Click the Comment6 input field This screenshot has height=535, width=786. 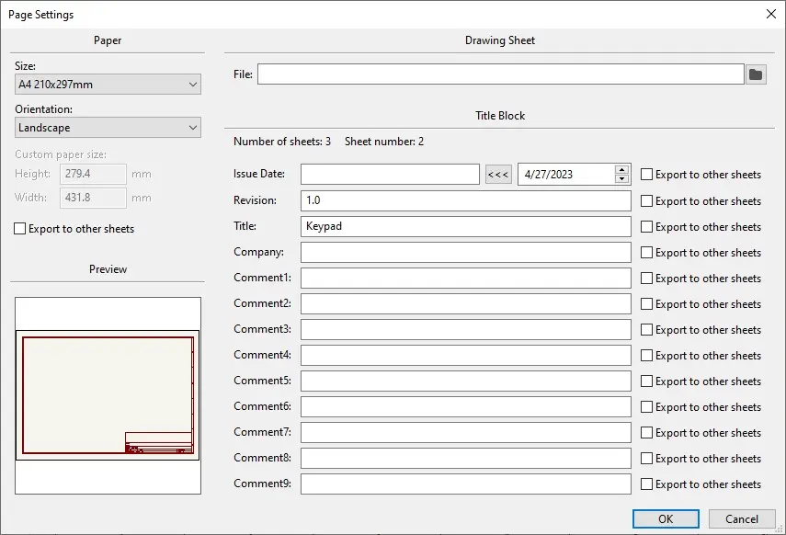click(x=466, y=406)
